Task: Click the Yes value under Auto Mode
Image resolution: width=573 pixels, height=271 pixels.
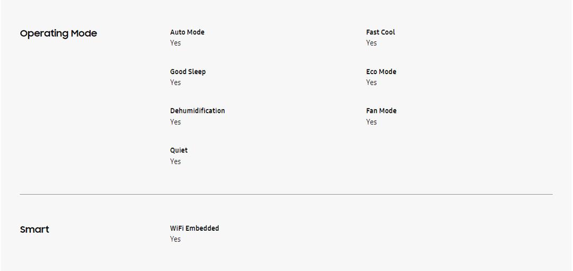Action: coord(176,43)
